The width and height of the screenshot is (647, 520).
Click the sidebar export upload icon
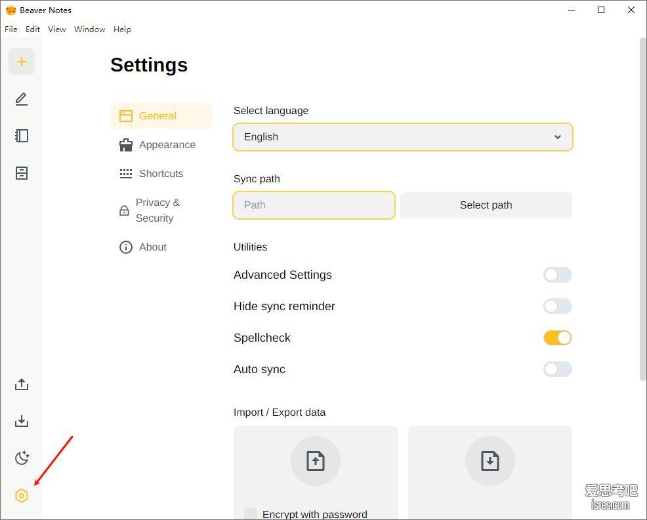pos(22,384)
